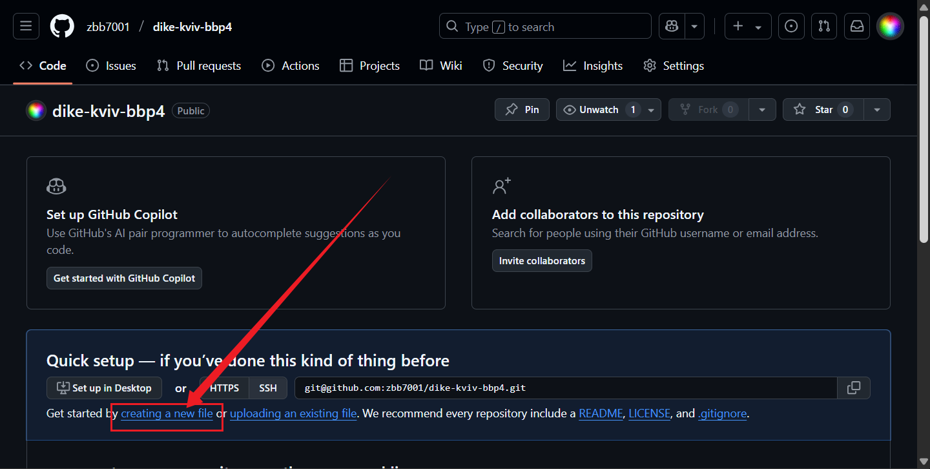Open the issues icon in header
This screenshot has height=469, width=930.
[x=791, y=26]
